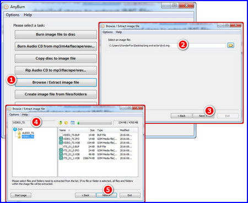Viewport: 248px width, 203px height.
Task: Click the change view toolbar icon
Action: [x=73, y=123]
